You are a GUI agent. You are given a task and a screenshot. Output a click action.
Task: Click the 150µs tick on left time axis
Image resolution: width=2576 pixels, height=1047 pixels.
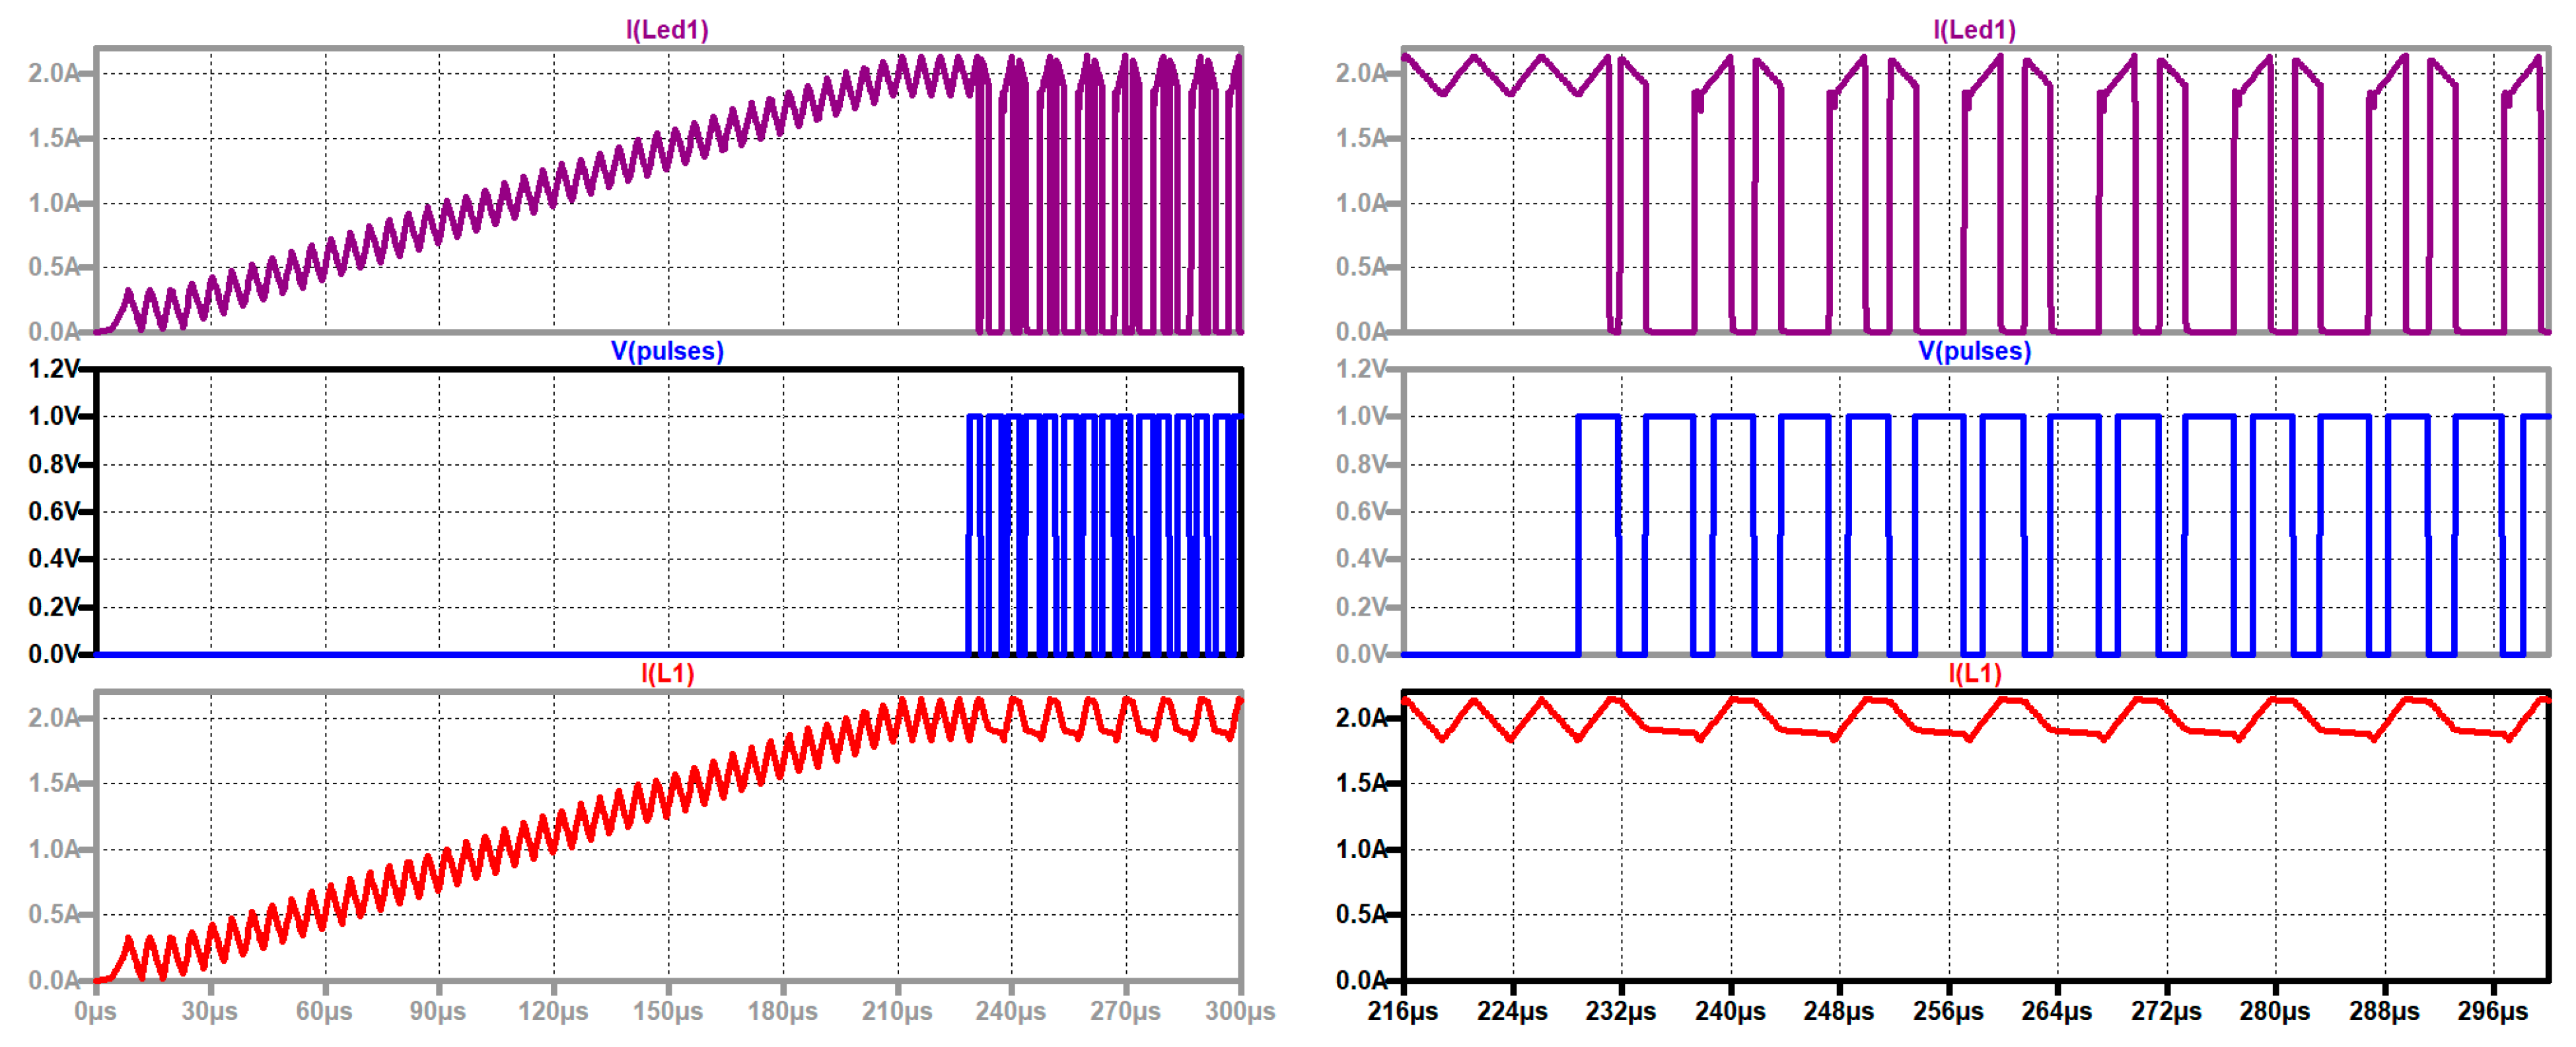[667, 1011]
